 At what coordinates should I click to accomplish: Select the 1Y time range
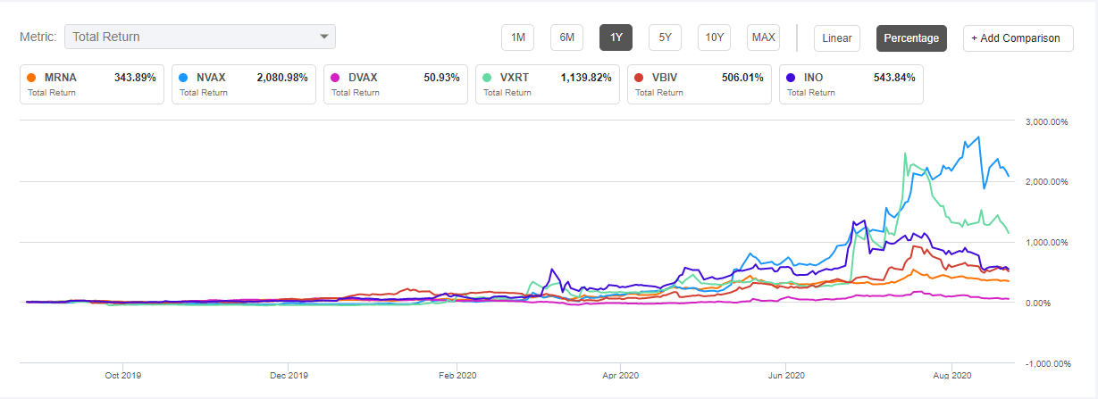tap(616, 37)
